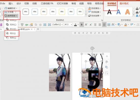
Task: Click the AV character spacing icon
Action: point(113,25)
